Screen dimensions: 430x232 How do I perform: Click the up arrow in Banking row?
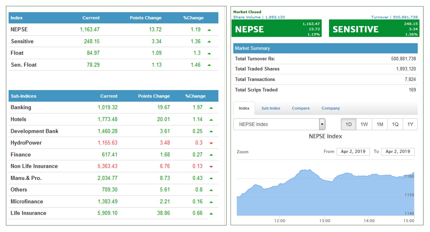pyautogui.click(x=211, y=108)
